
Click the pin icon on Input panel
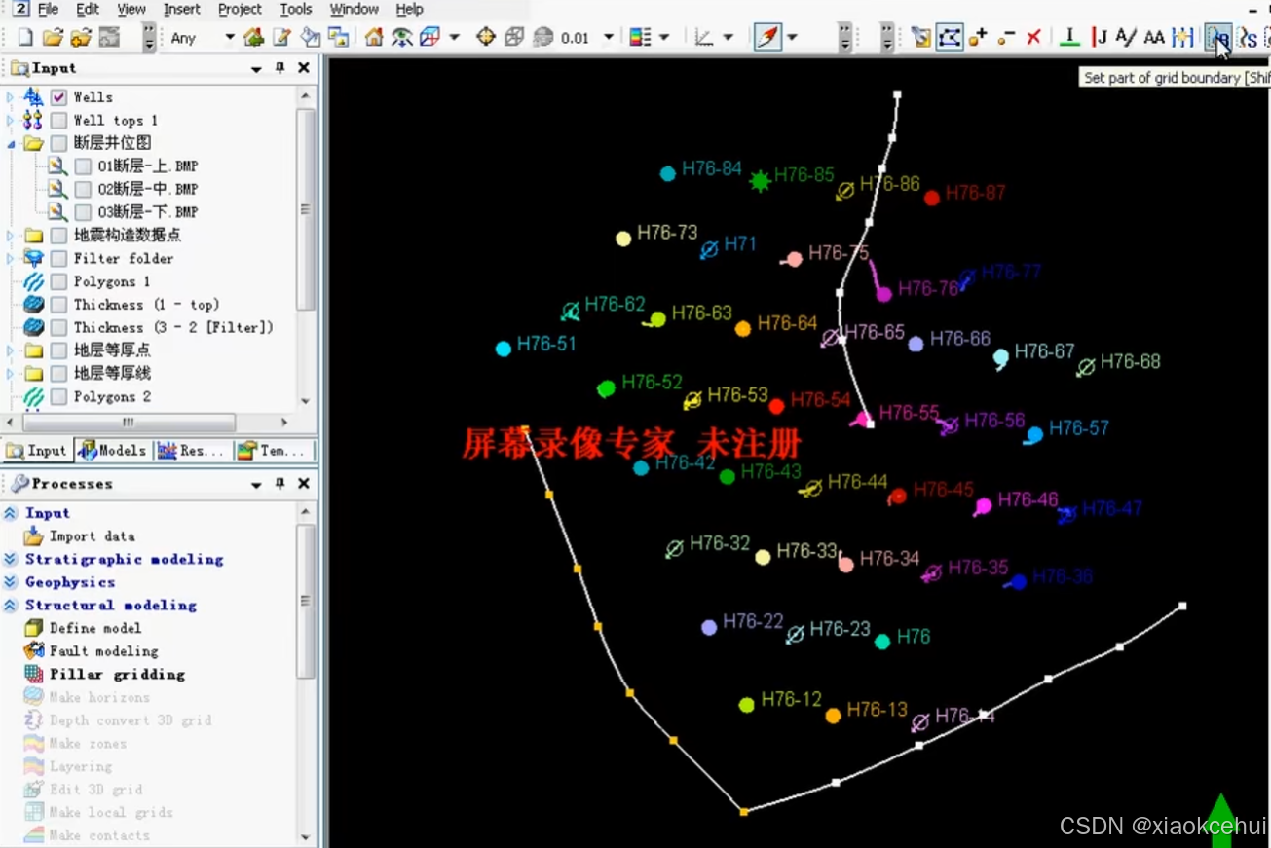coord(280,68)
